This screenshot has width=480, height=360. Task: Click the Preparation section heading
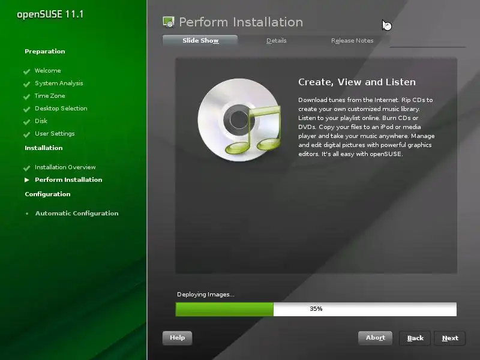(x=44, y=52)
